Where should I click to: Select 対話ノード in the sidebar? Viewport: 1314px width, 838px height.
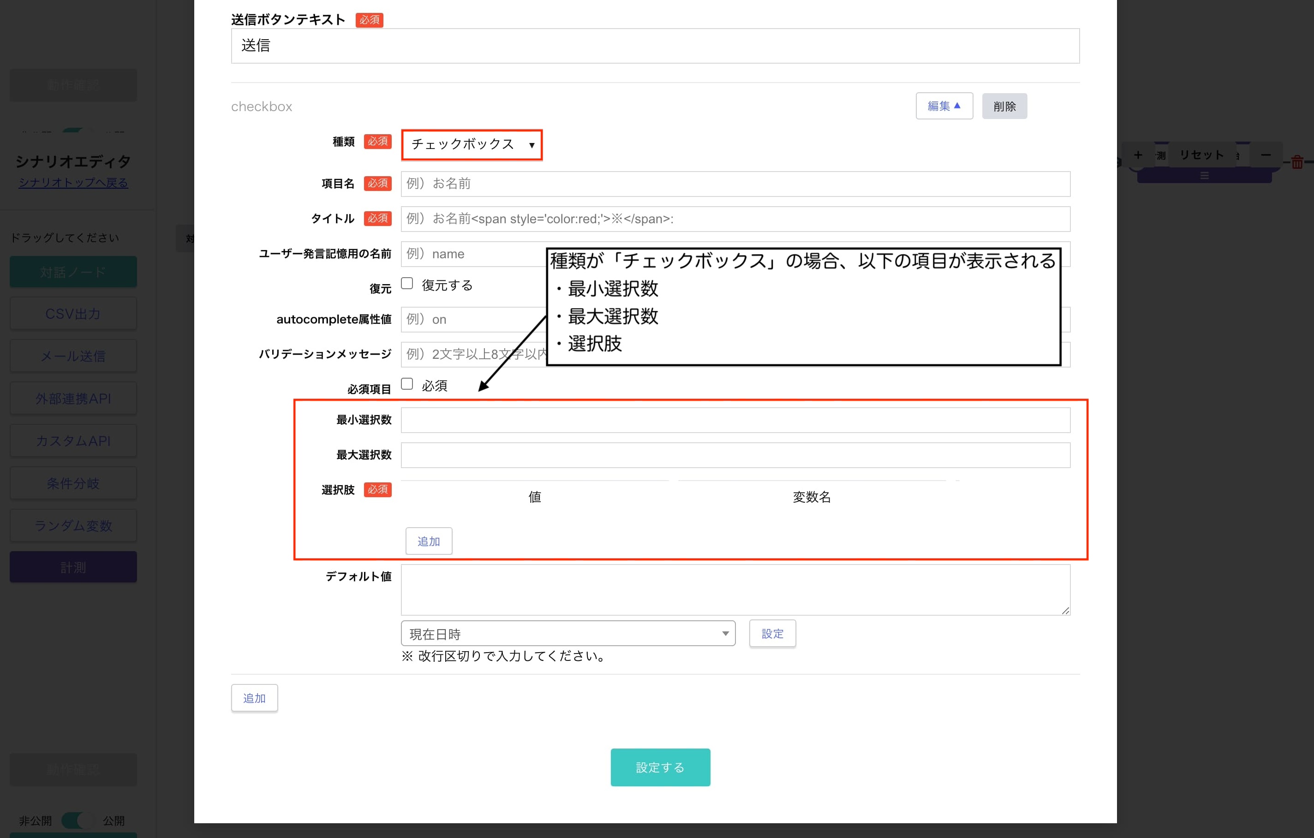[73, 272]
